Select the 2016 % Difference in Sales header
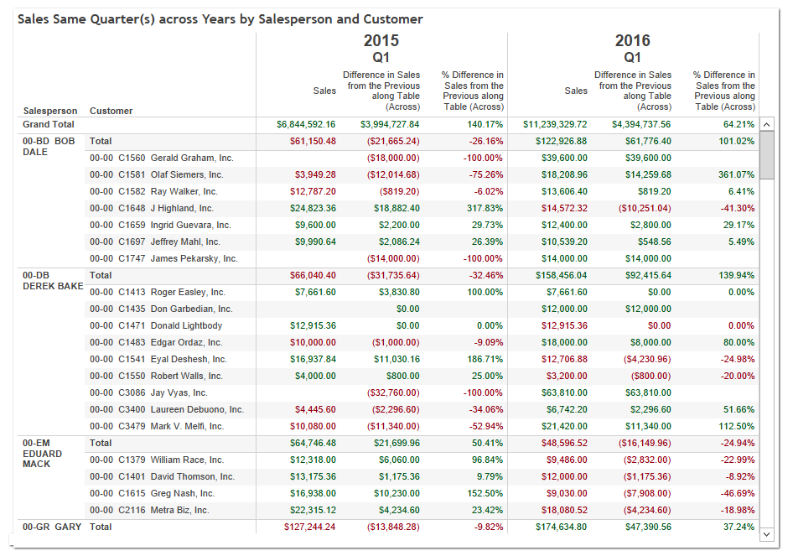793x556 pixels. click(724, 91)
